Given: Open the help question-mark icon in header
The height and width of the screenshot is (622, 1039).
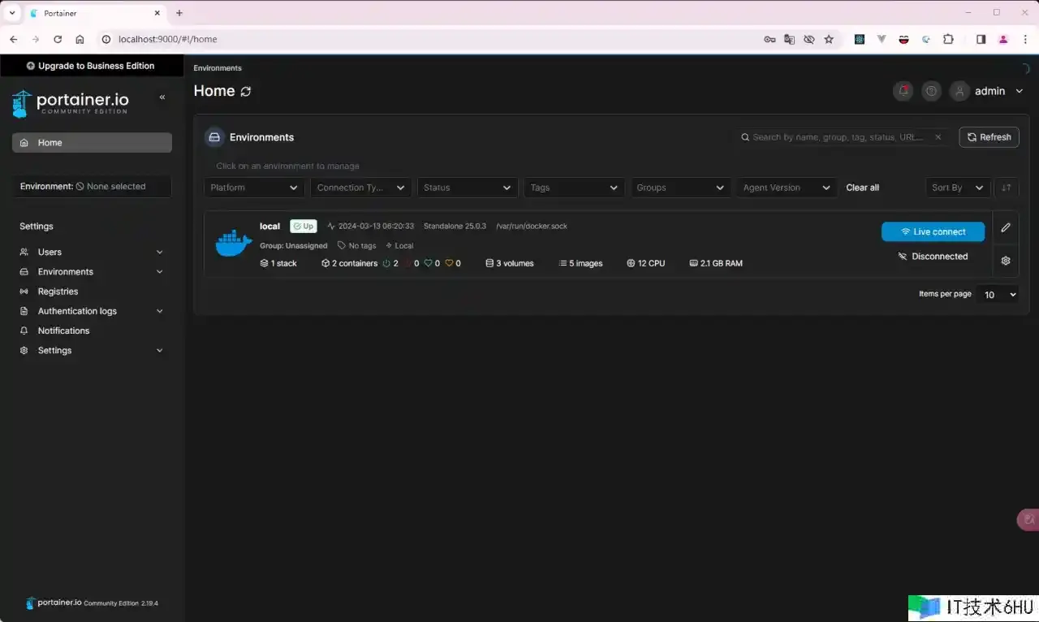Looking at the screenshot, I should pyautogui.click(x=931, y=91).
